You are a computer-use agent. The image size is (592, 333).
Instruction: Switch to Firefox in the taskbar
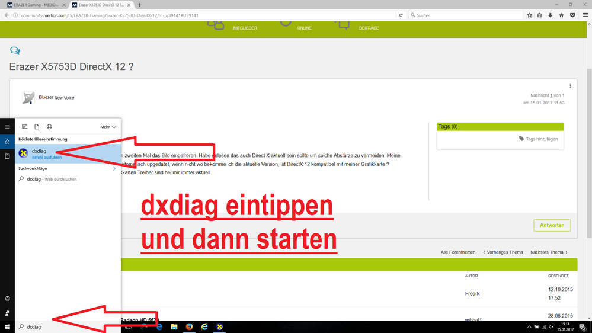pyautogui.click(x=189, y=327)
